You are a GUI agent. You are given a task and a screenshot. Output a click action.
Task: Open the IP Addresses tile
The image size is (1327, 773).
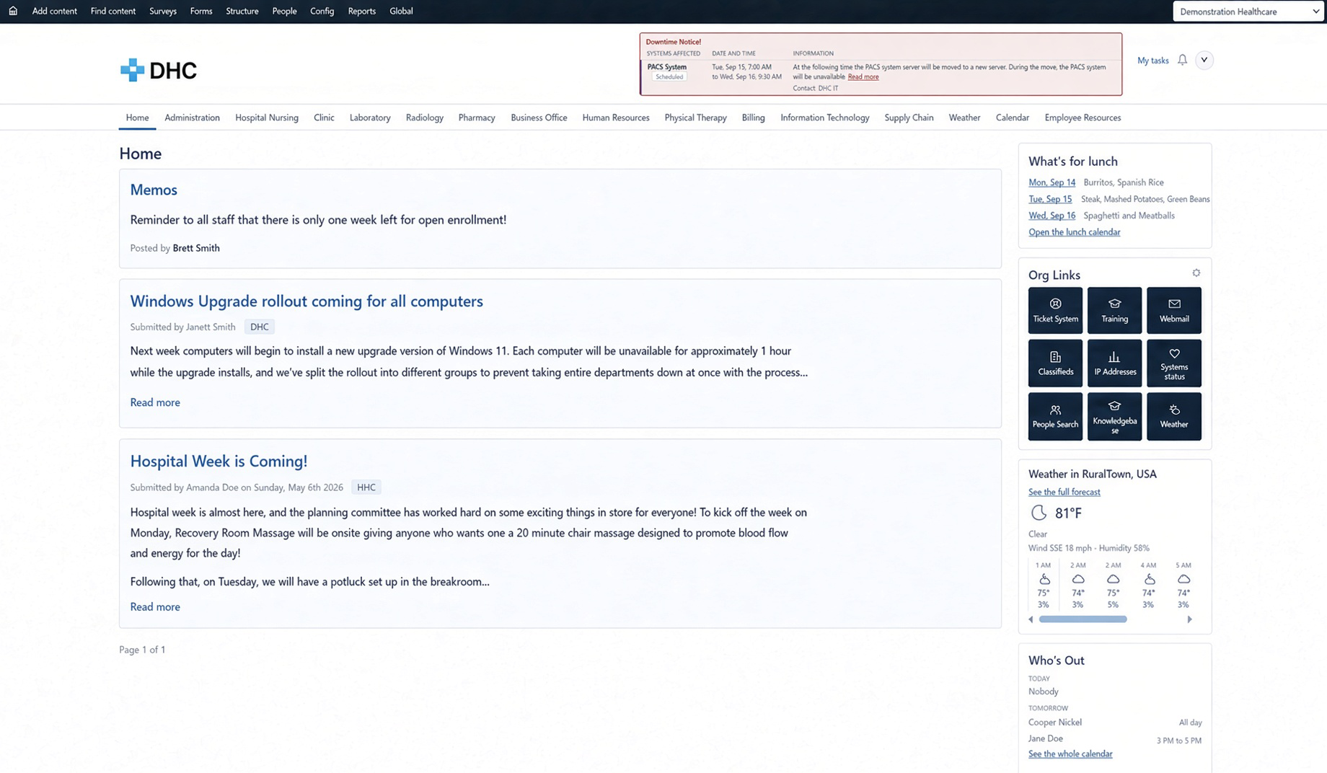(x=1114, y=363)
